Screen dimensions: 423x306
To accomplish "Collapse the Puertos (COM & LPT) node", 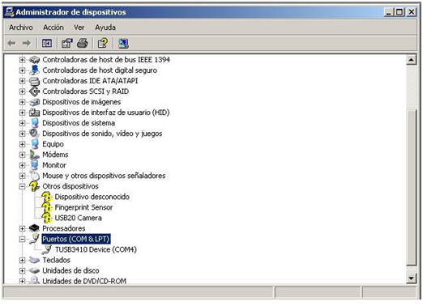I will [x=23, y=239].
